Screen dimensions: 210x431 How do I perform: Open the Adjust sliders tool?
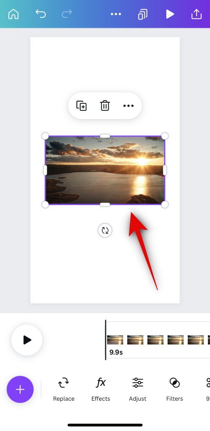(x=138, y=389)
